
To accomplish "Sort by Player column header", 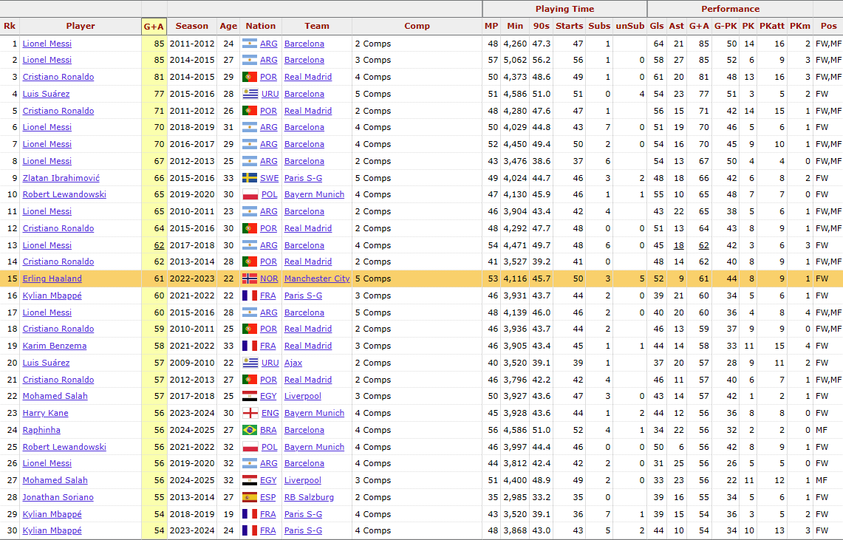I will (x=81, y=26).
